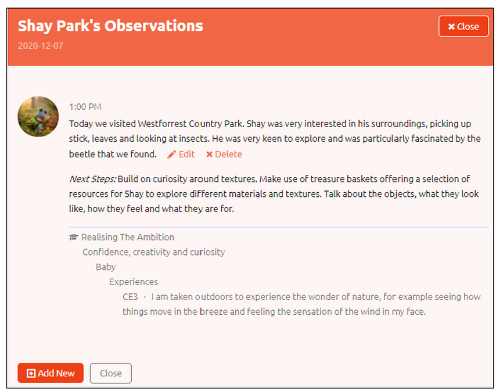Click the X icon in header Close button
This screenshot has width=496, height=392.
(x=451, y=27)
